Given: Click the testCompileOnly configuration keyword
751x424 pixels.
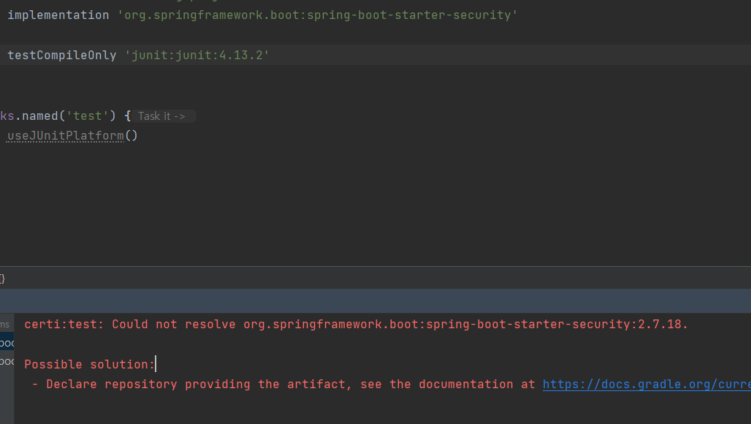Looking at the screenshot, I should pyautogui.click(x=61, y=55).
